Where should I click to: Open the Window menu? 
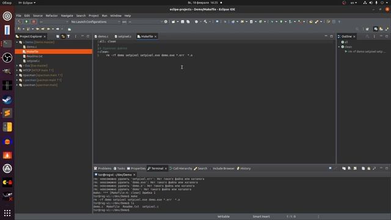pos(116,15)
